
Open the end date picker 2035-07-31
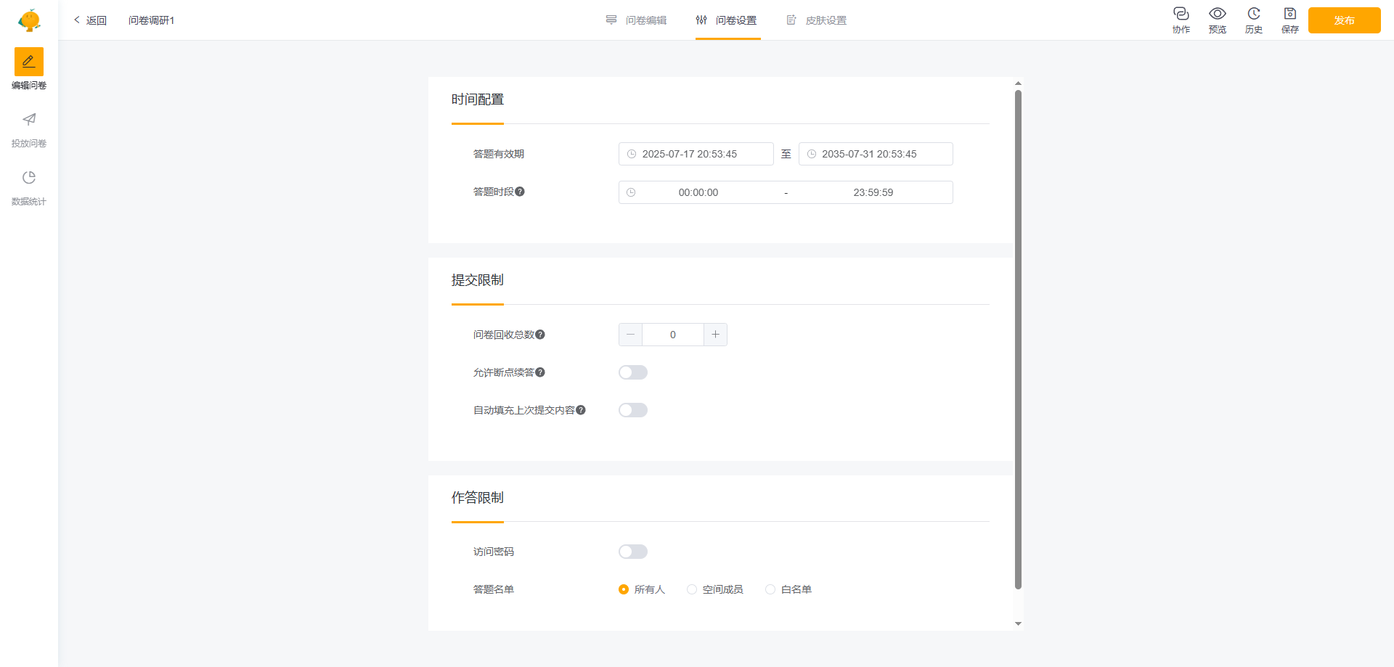tap(875, 154)
